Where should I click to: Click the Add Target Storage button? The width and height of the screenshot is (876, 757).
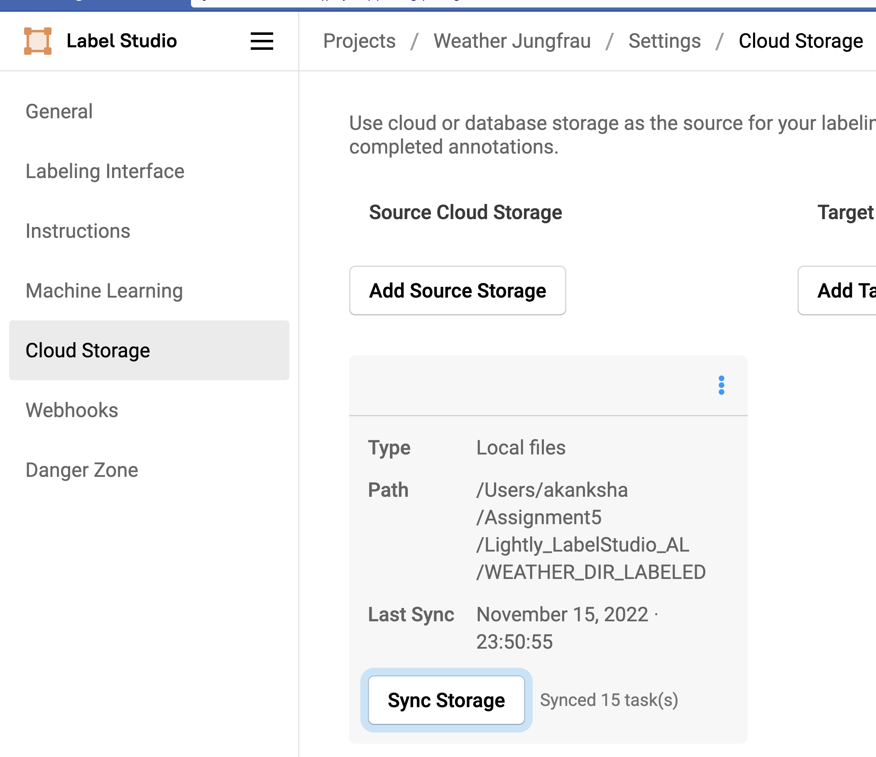[837, 291]
